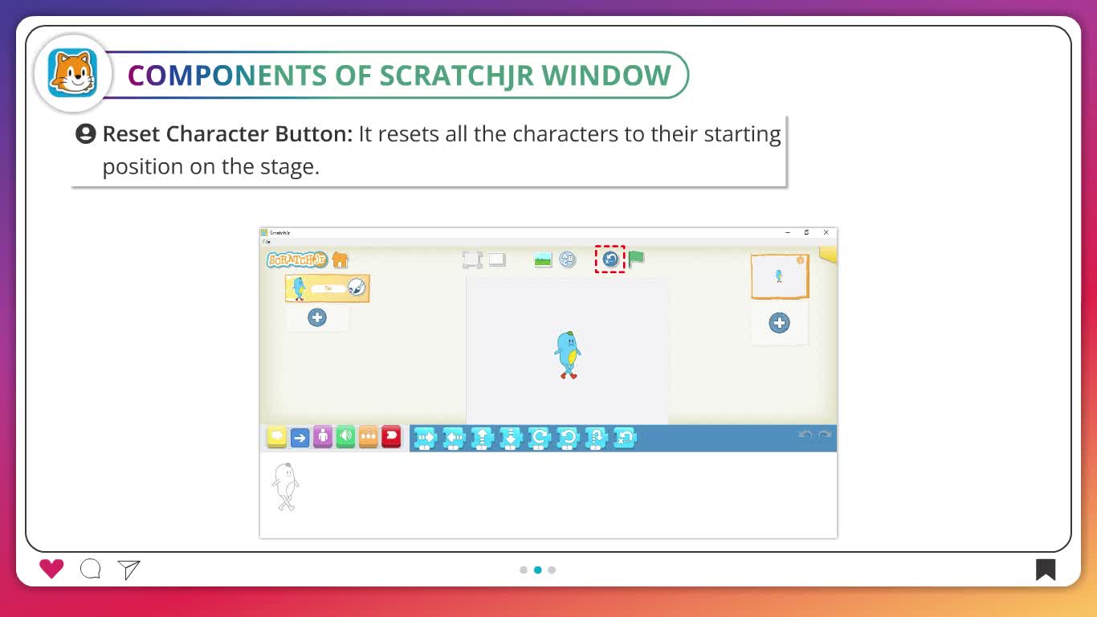Open the yellow project info tab corner
1097x617 pixels.
coord(828,255)
